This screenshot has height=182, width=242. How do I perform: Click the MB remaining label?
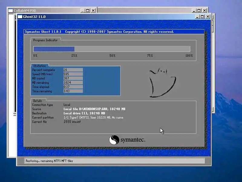(x=41, y=83)
